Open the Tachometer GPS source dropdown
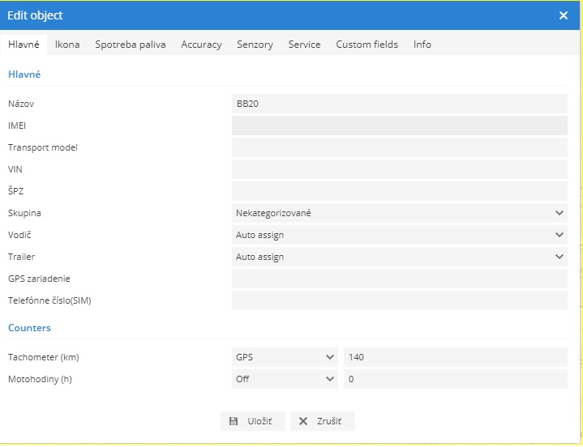This screenshot has width=583, height=447. click(x=285, y=357)
